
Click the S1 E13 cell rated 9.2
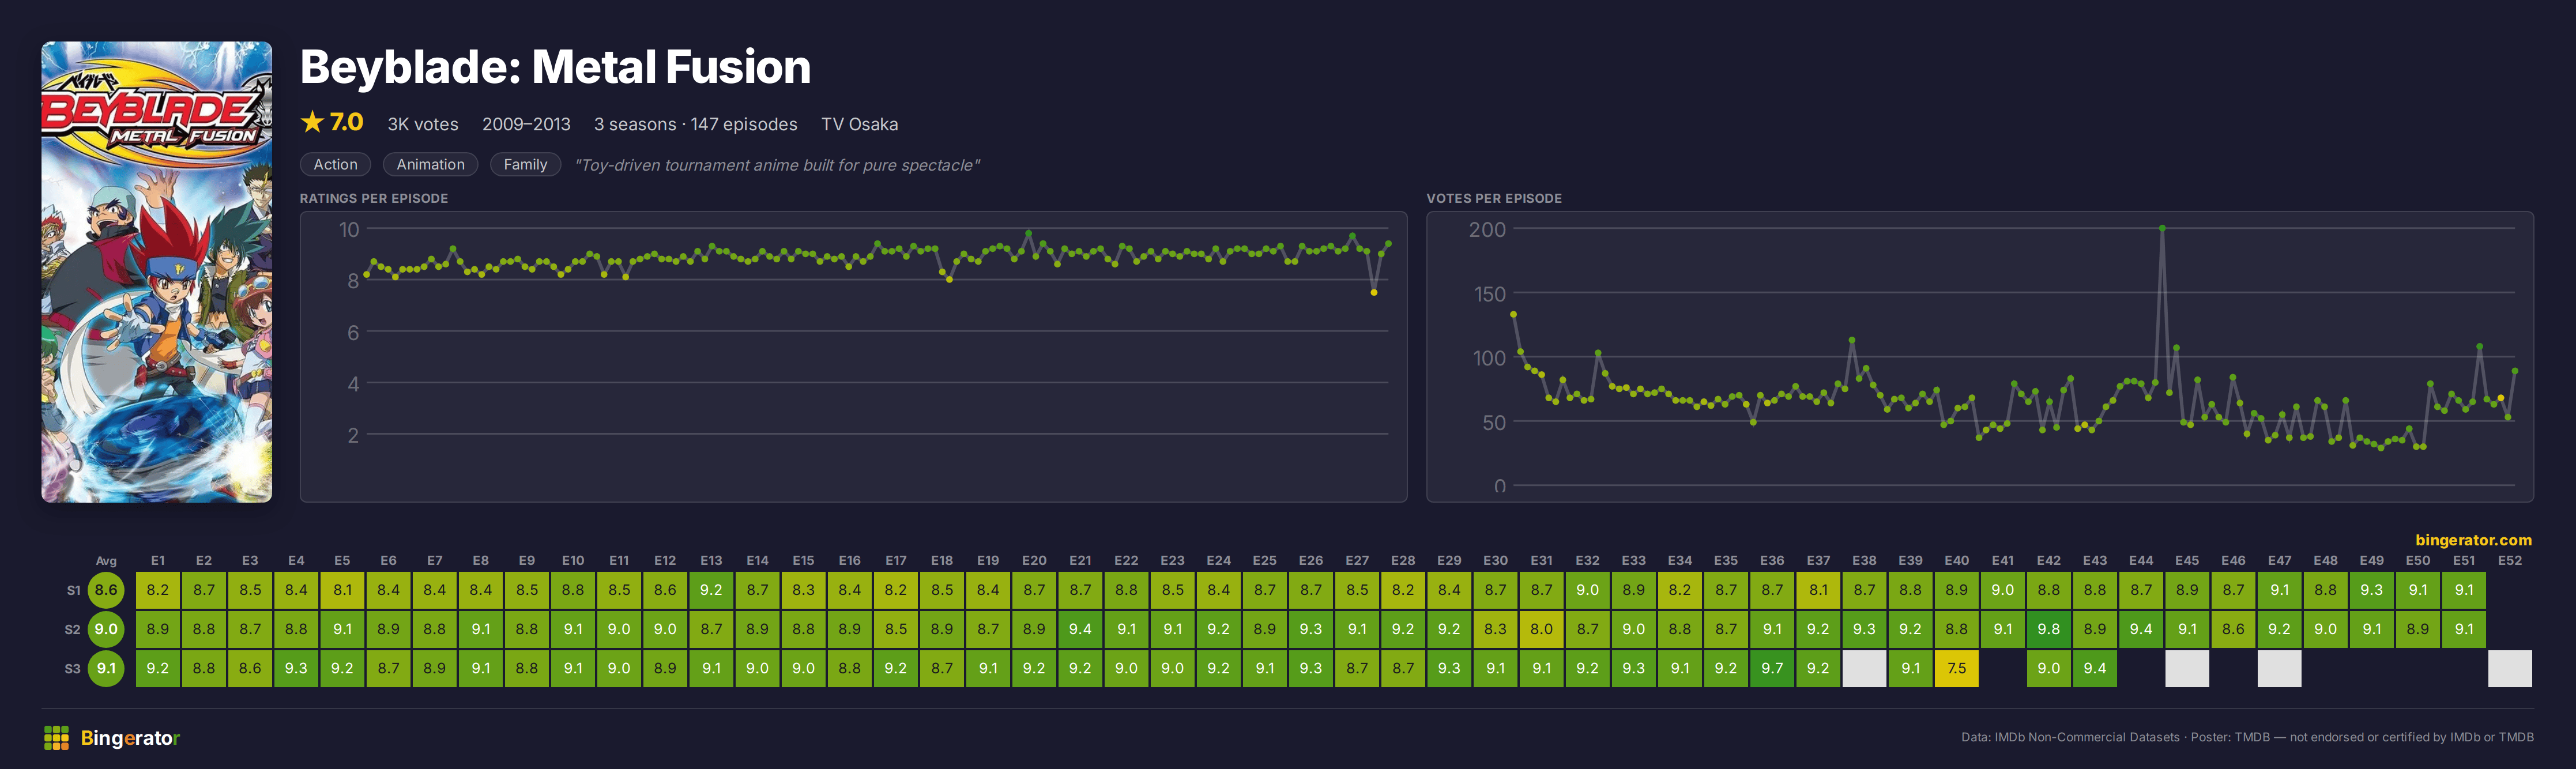[711, 590]
